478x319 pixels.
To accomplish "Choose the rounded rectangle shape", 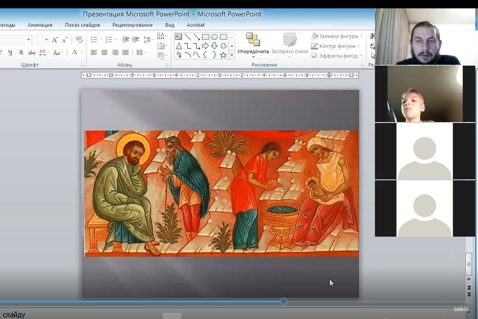I will point(223,37).
